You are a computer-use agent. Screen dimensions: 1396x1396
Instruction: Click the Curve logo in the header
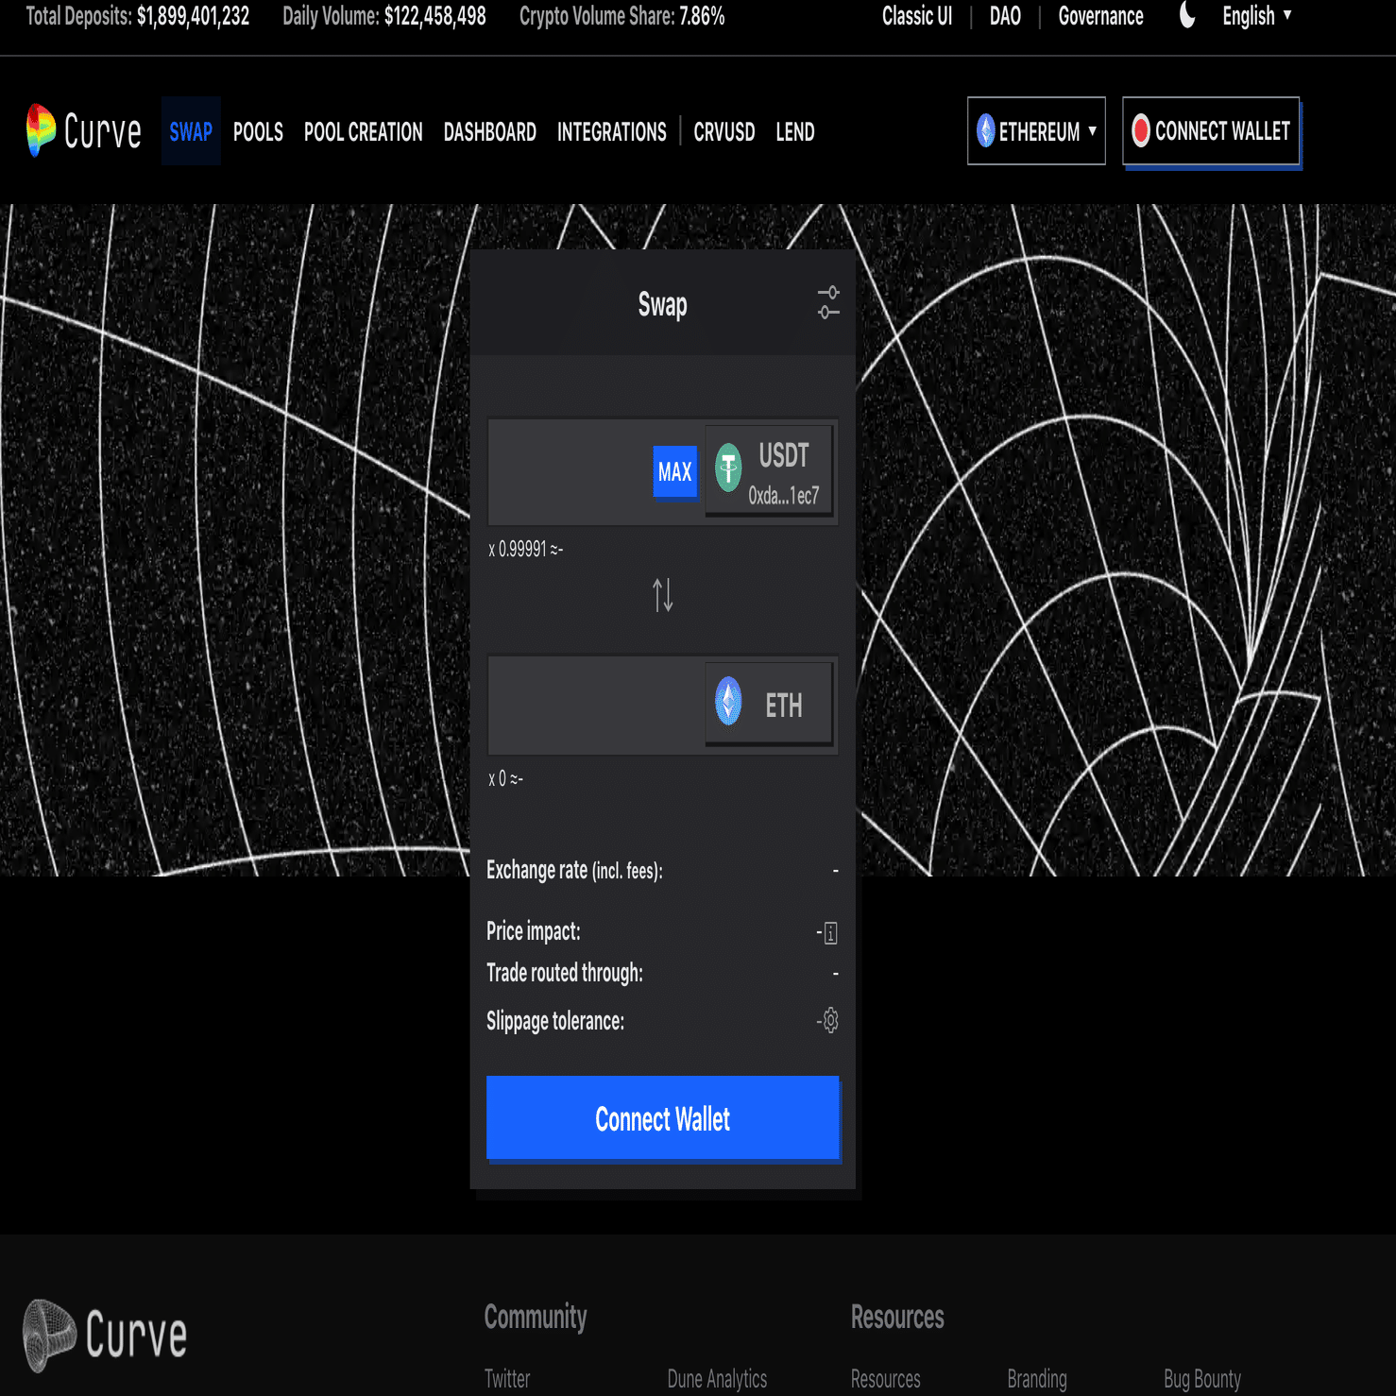click(84, 130)
